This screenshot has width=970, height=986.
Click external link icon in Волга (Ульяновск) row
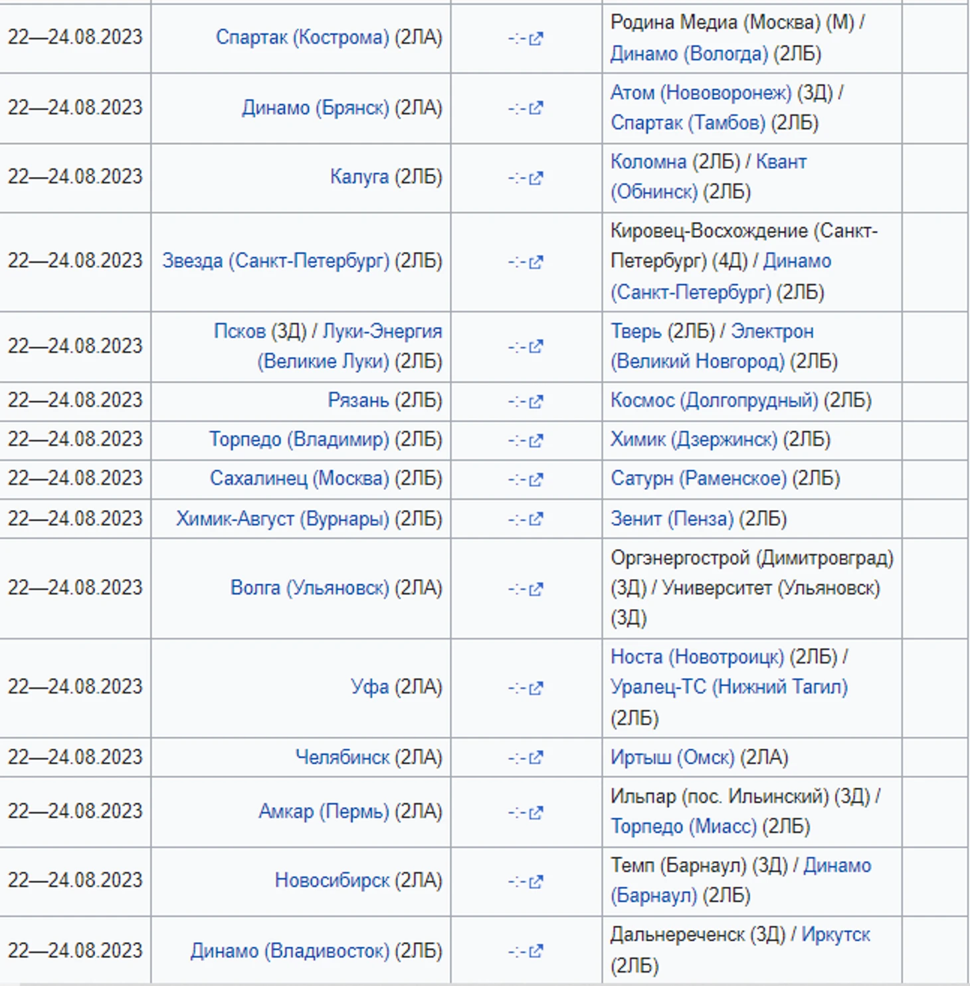coord(535,589)
